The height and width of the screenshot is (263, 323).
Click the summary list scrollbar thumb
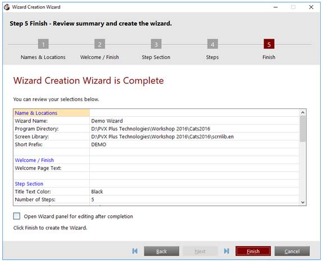(x=303, y=129)
